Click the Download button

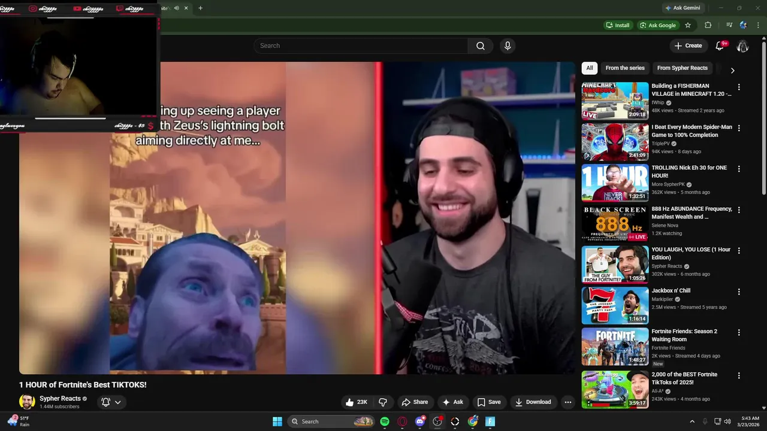point(533,402)
